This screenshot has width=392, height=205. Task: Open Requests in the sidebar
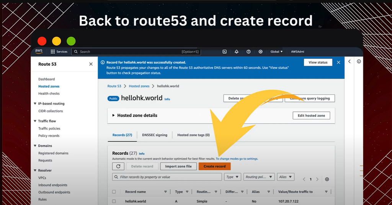click(x=45, y=160)
